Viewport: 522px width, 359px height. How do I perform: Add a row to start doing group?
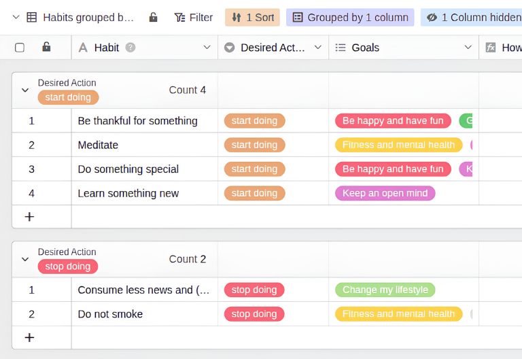pos(29,217)
